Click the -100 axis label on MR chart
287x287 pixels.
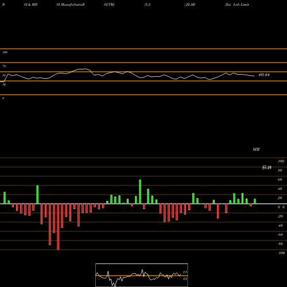click(281, 253)
